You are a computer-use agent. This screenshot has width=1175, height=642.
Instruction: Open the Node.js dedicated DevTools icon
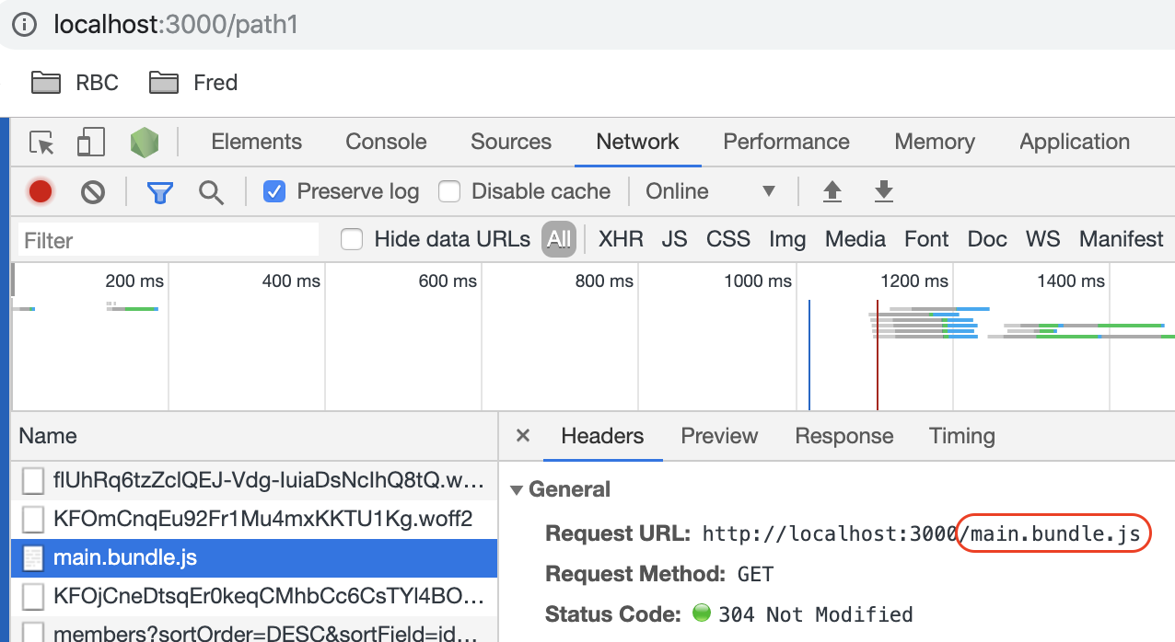click(144, 143)
